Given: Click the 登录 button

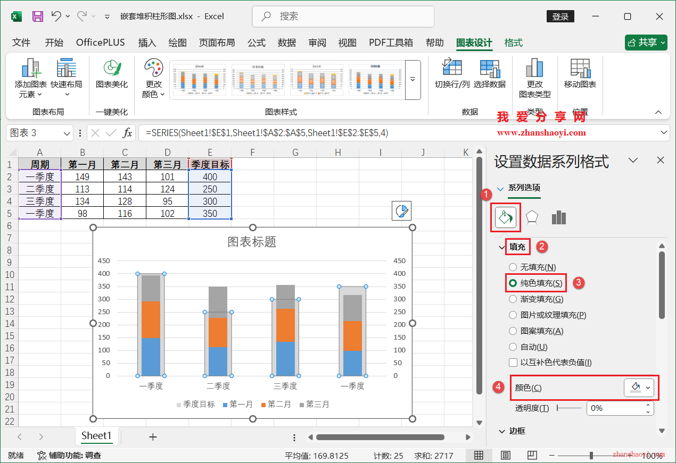Looking at the screenshot, I should click(560, 16).
